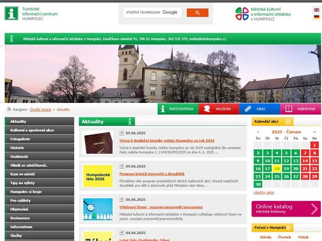This screenshot has height=241, width=322.
Task: Open Kulturní a sportovní akce menu item
Action: (x=40, y=130)
